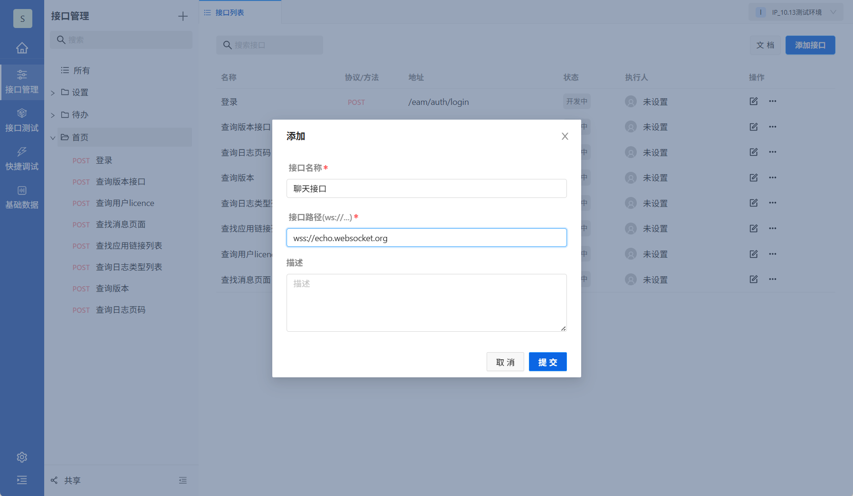Image resolution: width=853 pixels, height=496 pixels.
Task: Click the 文档 button above the table
Action: [x=765, y=45]
